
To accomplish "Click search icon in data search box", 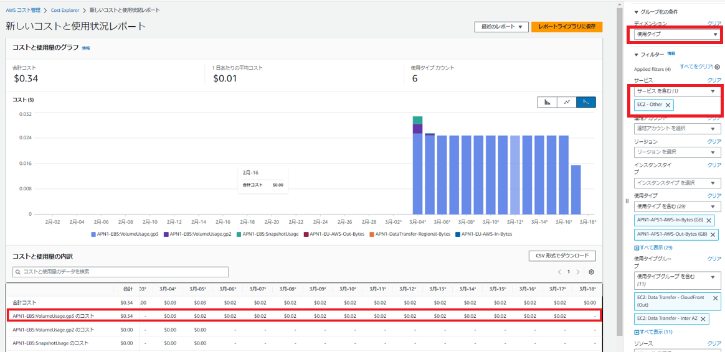I will coord(18,272).
